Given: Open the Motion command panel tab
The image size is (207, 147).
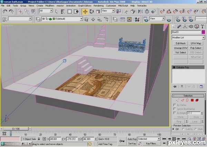Looking at the screenshot, I should tap(191, 27).
